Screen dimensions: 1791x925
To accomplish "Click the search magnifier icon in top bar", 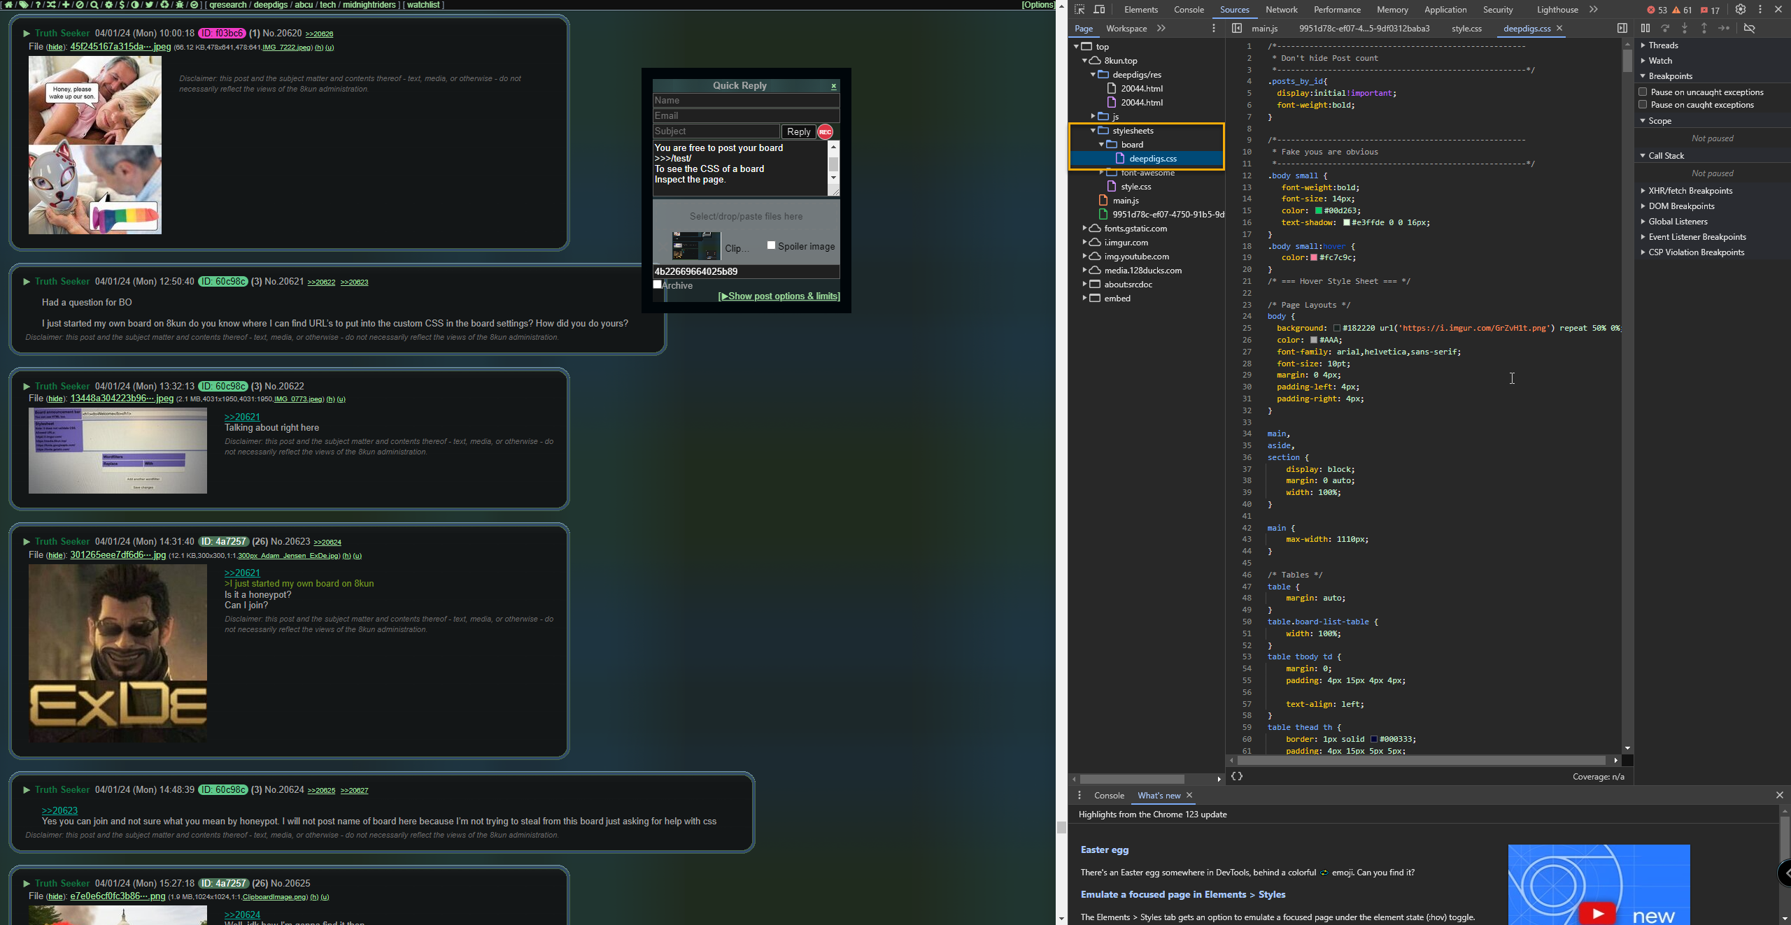I will pyautogui.click(x=94, y=4).
